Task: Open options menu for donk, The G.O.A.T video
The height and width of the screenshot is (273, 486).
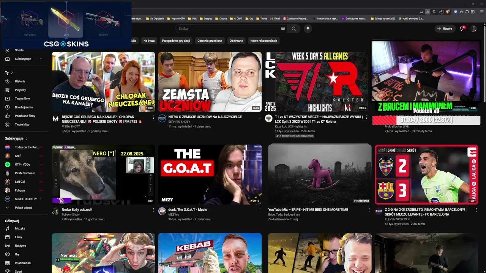Action: (260, 210)
